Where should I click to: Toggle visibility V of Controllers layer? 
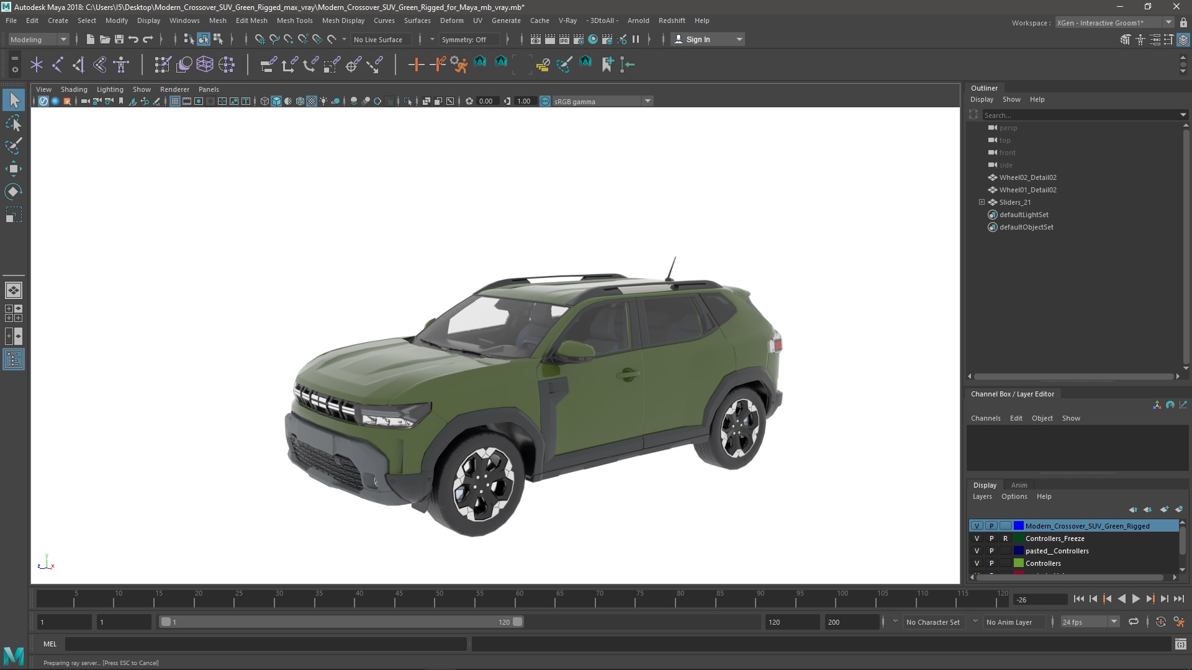click(977, 563)
